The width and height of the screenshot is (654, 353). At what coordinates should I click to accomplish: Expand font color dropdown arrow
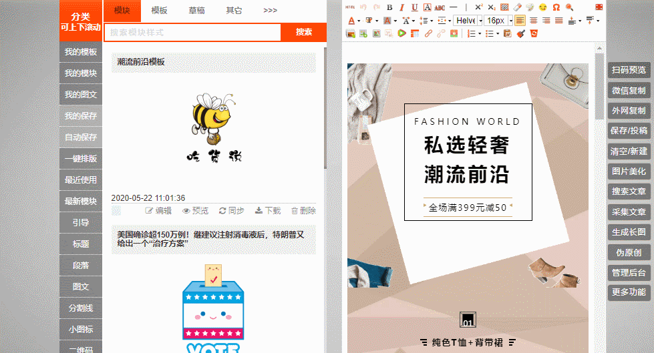358,21
